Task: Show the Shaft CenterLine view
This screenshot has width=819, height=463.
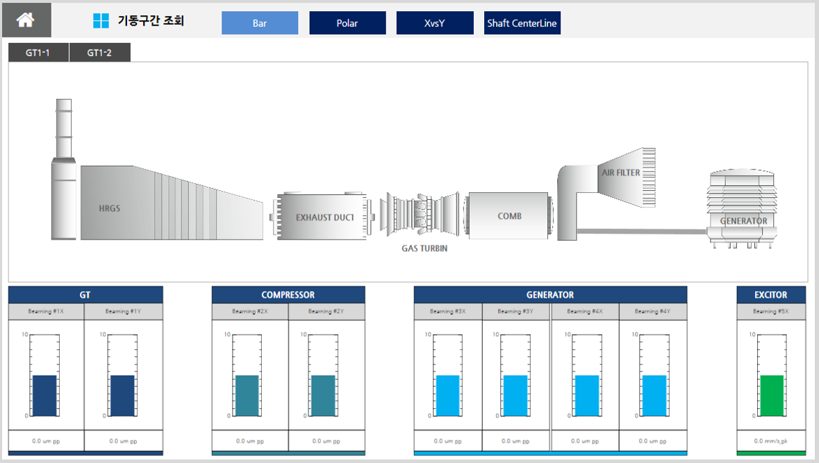Action: point(522,23)
